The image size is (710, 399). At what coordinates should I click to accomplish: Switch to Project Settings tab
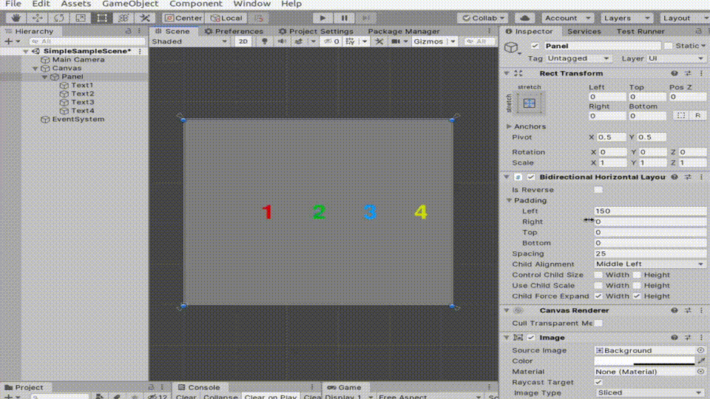click(316, 31)
